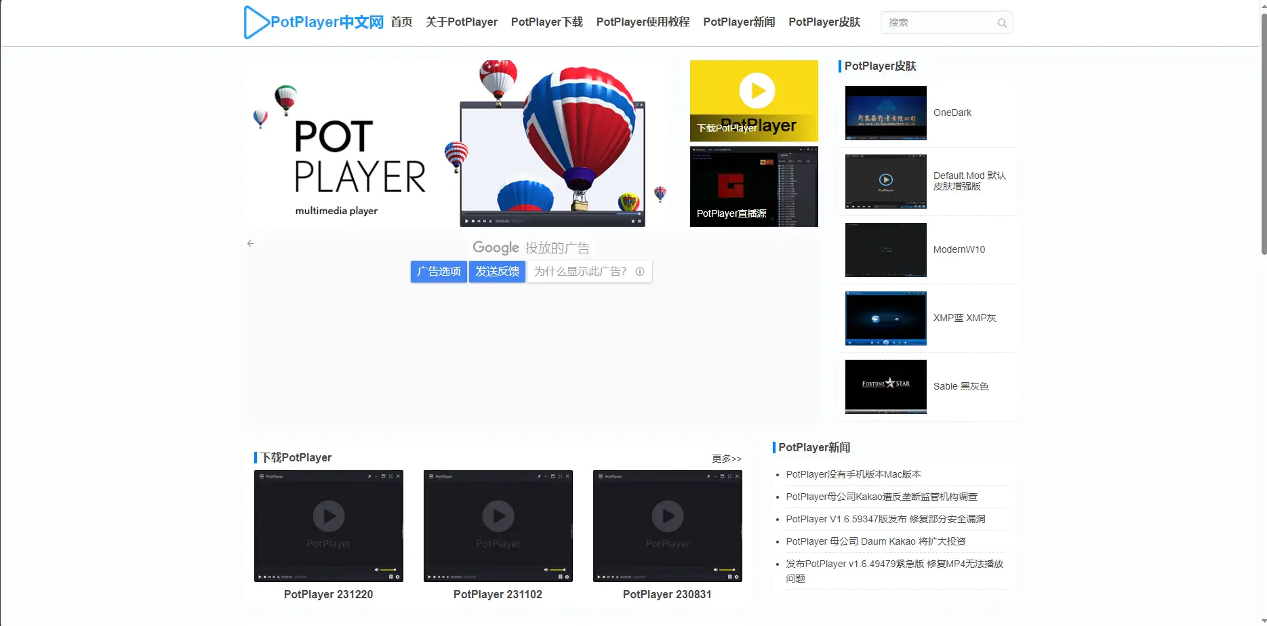This screenshot has width=1267, height=626.
Task: Click the PotPlayer中文网 logo
Action: (314, 22)
